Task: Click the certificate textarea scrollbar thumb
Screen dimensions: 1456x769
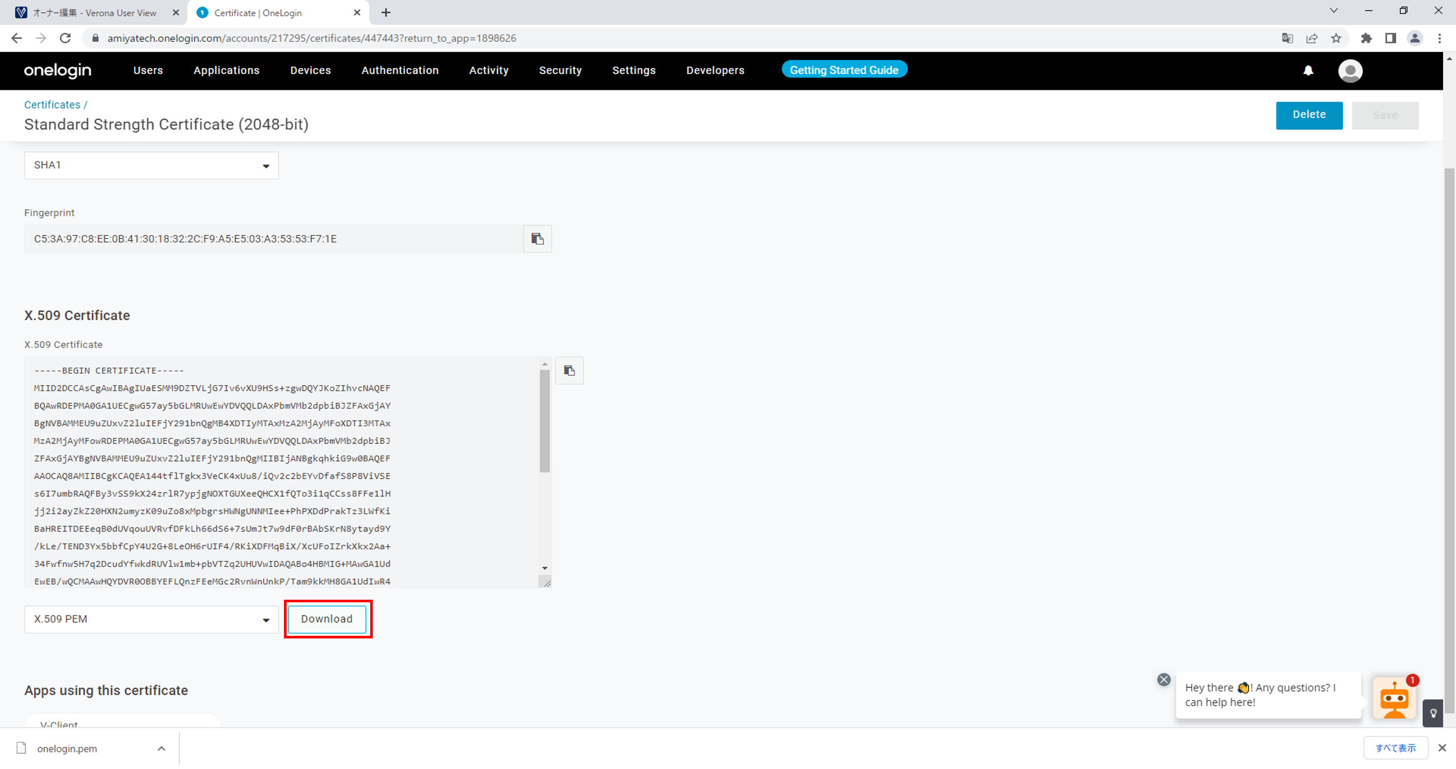Action: 545,421
